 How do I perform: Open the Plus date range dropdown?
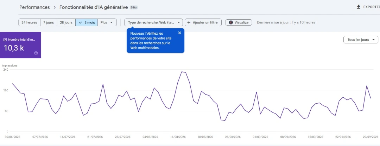point(107,22)
